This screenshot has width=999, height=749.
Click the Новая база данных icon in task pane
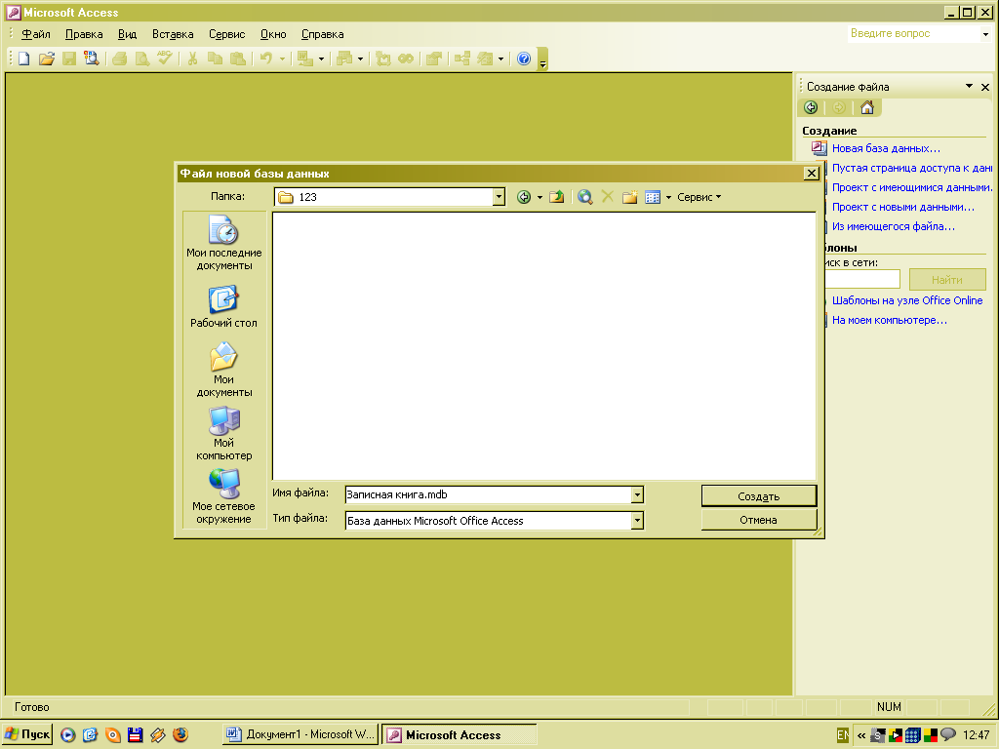[x=819, y=148]
